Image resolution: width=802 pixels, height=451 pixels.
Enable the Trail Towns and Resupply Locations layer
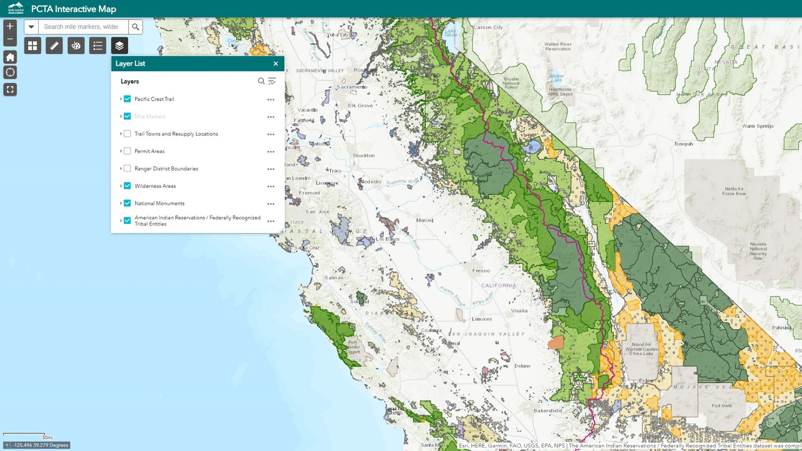pos(128,134)
